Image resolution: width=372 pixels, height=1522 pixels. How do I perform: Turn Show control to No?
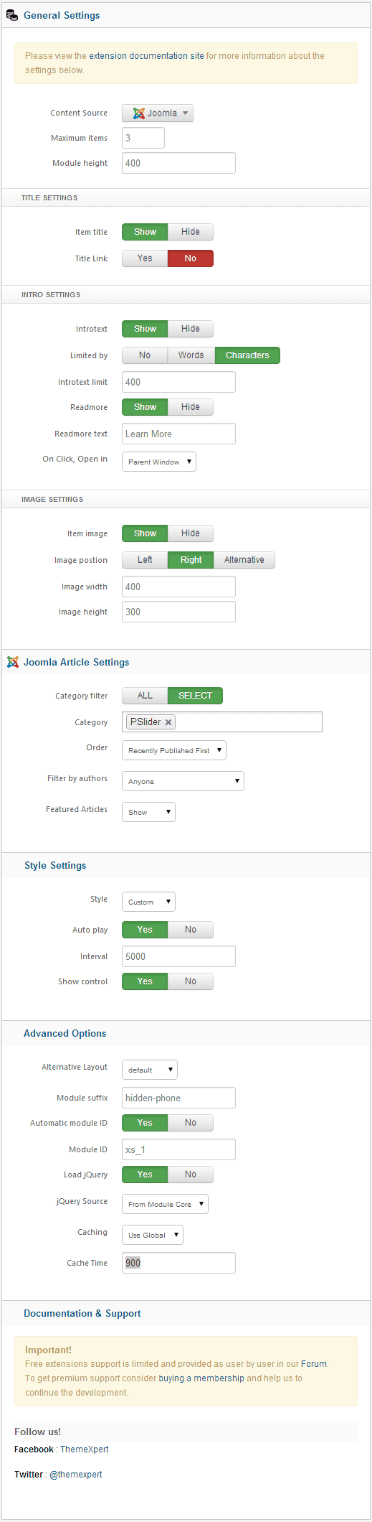tap(191, 981)
